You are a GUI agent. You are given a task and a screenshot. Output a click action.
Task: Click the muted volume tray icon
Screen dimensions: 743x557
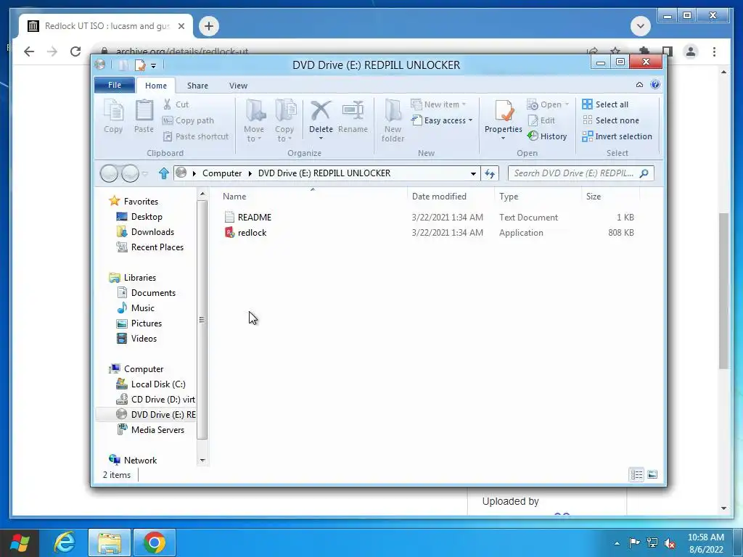pyautogui.click(x=670, y=543)
